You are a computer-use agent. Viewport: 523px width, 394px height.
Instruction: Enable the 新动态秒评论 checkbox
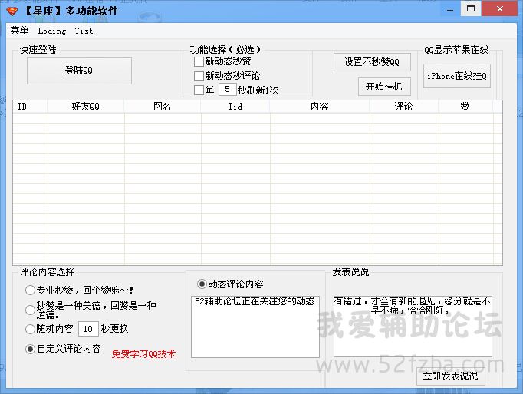pyautogui.click(x=199, y=76)
